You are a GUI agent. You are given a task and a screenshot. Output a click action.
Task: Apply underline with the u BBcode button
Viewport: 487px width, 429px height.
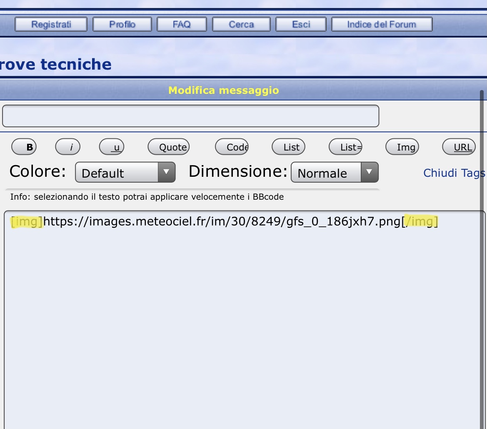pyautogui.click(x=112, y=147)
